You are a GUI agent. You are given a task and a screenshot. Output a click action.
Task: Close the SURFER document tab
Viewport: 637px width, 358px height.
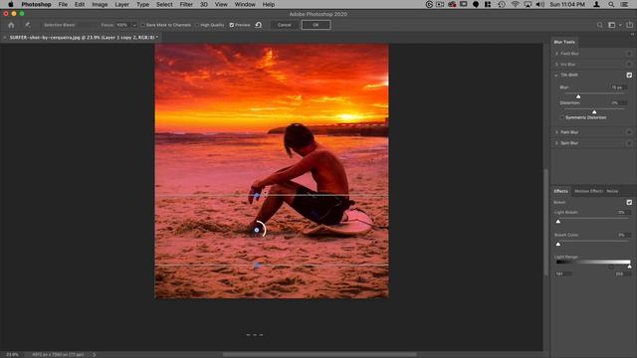[x=4, y=38]
